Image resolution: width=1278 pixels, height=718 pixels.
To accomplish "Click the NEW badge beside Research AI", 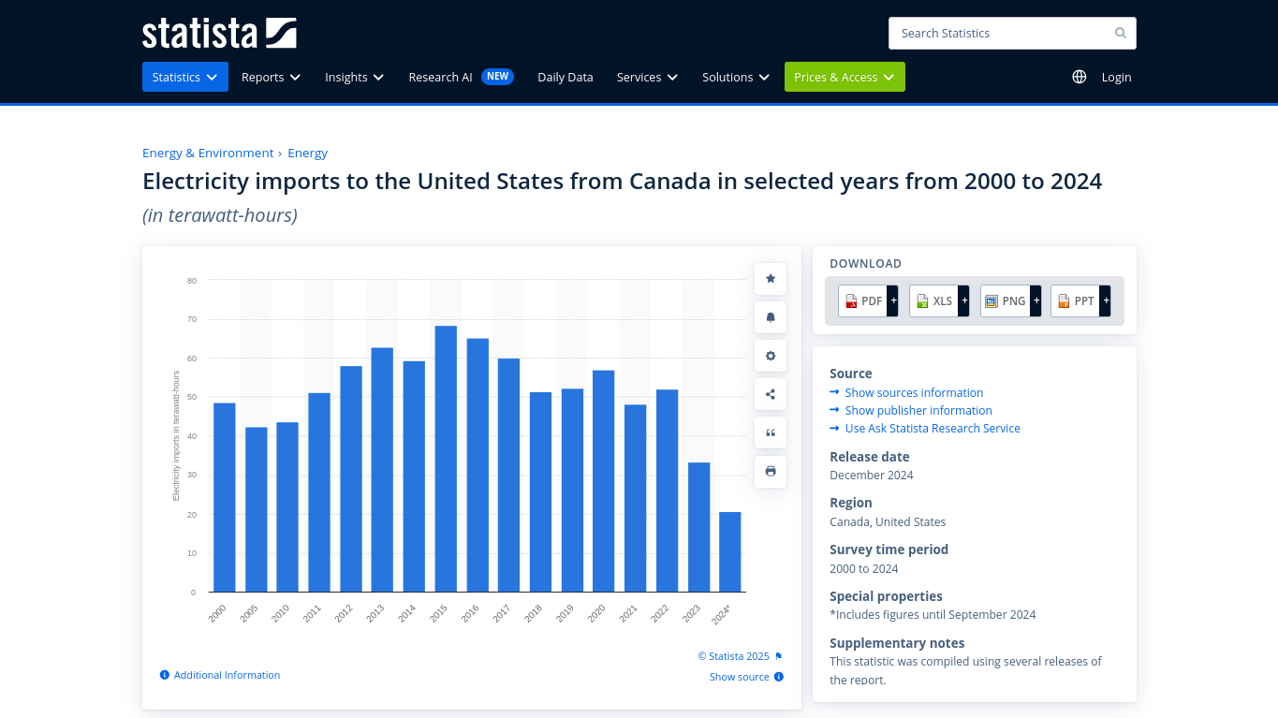I will point(498,77).
